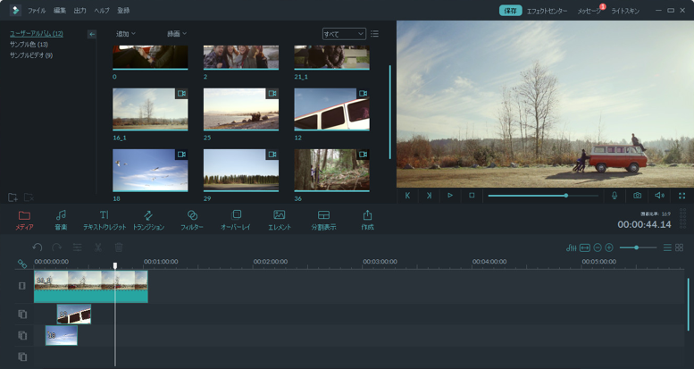The image size is (694, 369).
Task: Switch timeline to storyboard grid view
Action: [680, 247]
